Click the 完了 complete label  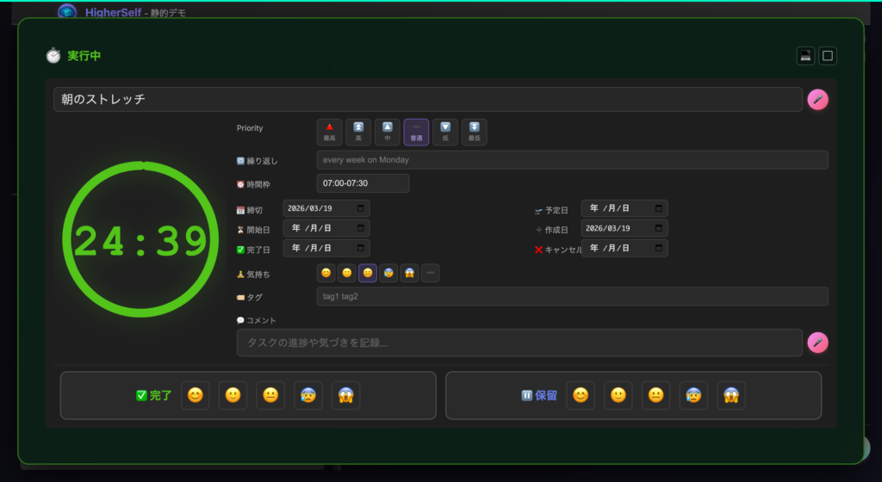pos(155,396)
